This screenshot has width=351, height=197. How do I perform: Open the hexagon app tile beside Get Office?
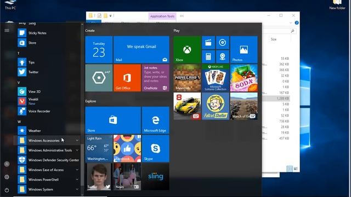point(99,78)
